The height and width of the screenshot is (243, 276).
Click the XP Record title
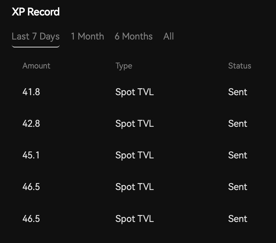pyautogui.click(x=36, y=12)
